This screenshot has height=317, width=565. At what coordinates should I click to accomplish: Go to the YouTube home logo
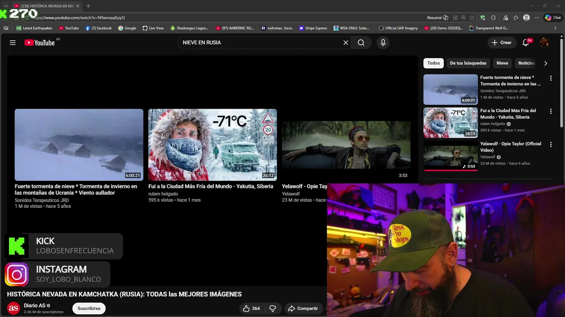(39, 43)
